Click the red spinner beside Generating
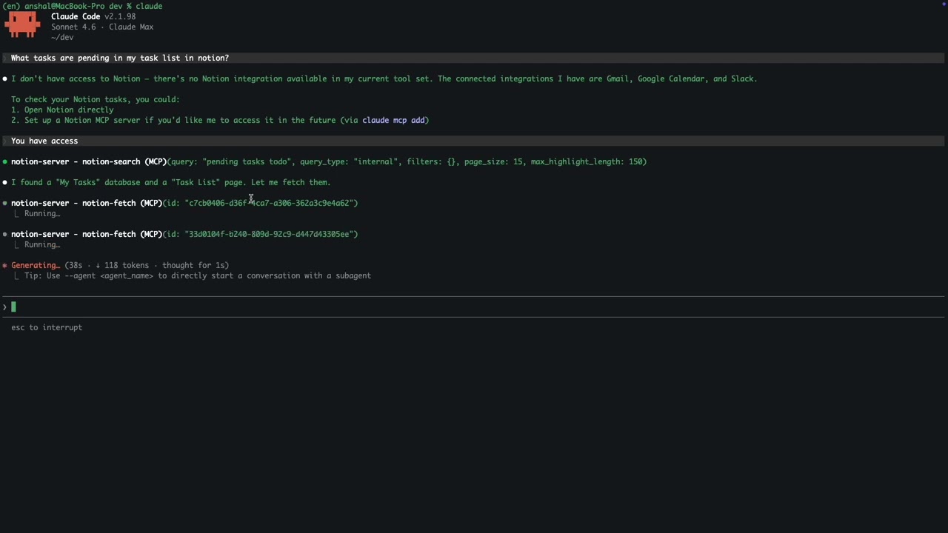The image size is (948, 533). (5, 265)
